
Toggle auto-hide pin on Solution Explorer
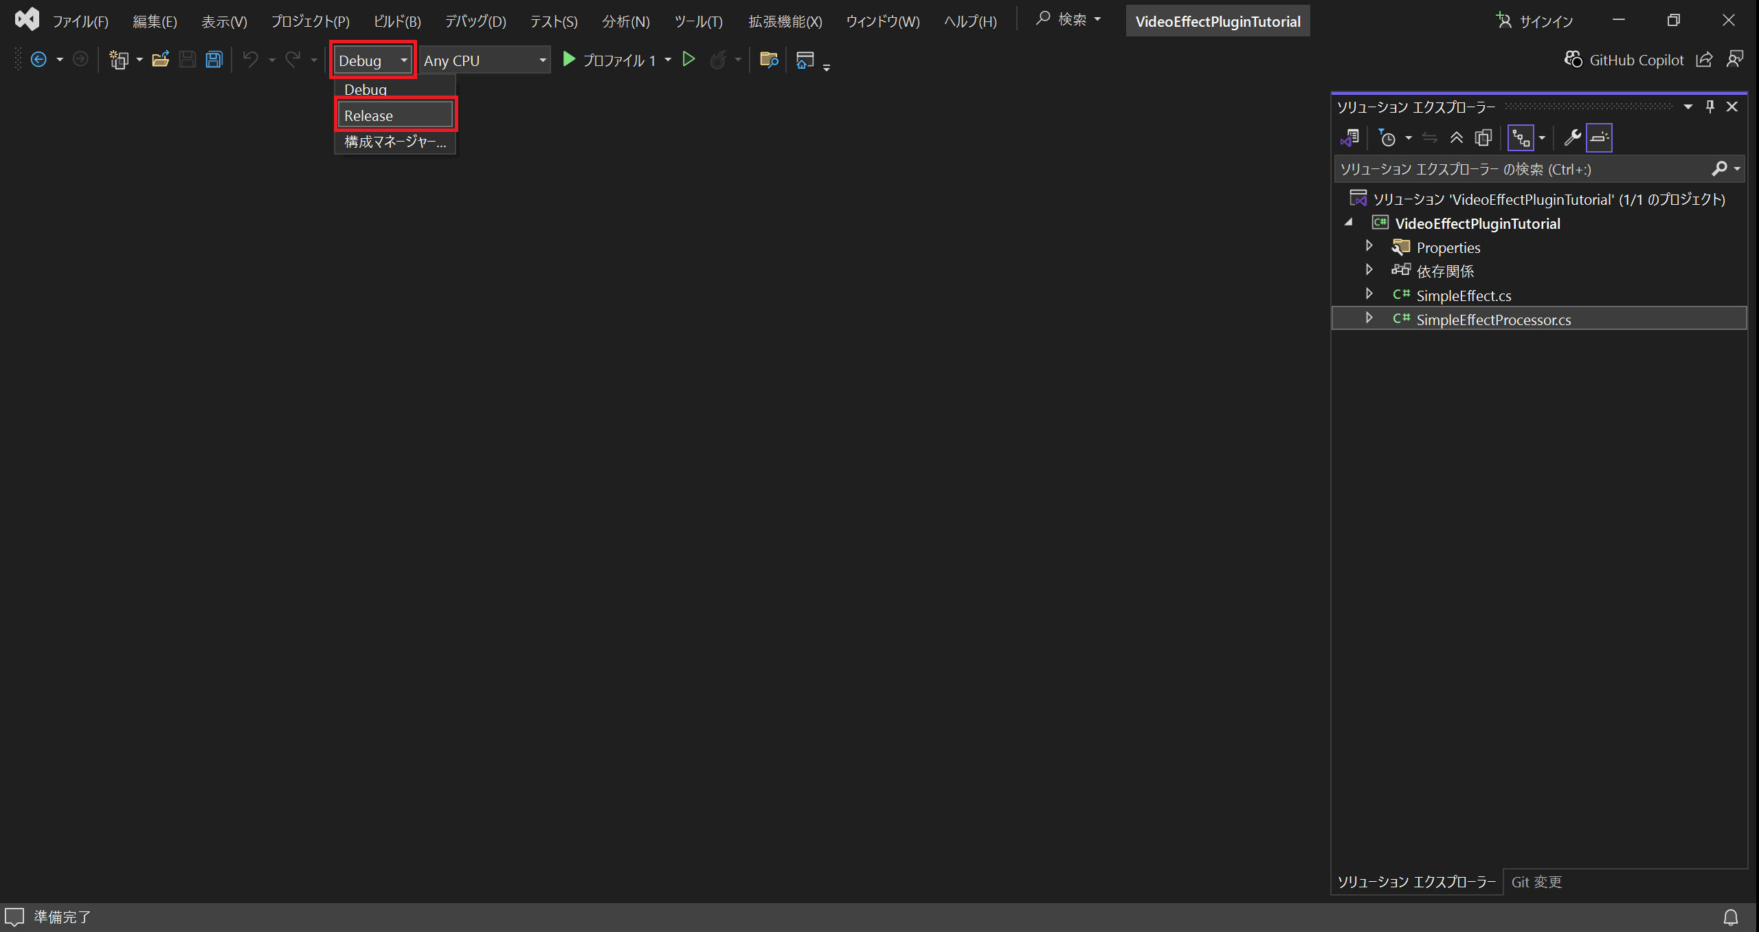(x=1710, y=107)
